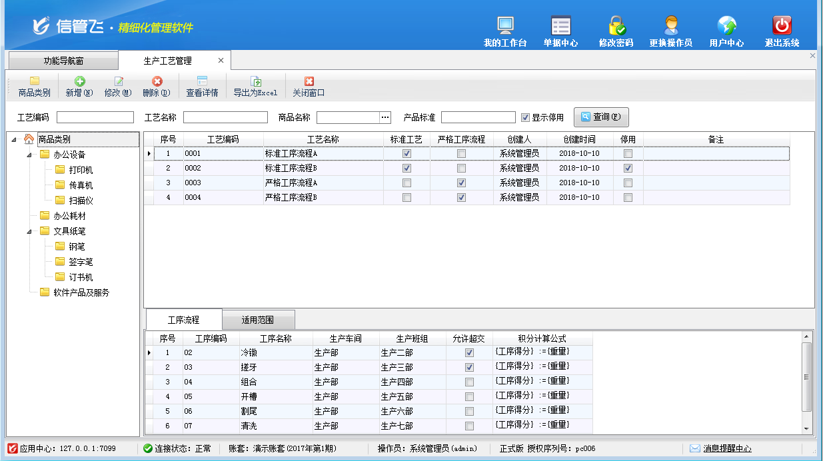Click the 工艺编码 input field

tap(95, 118)
